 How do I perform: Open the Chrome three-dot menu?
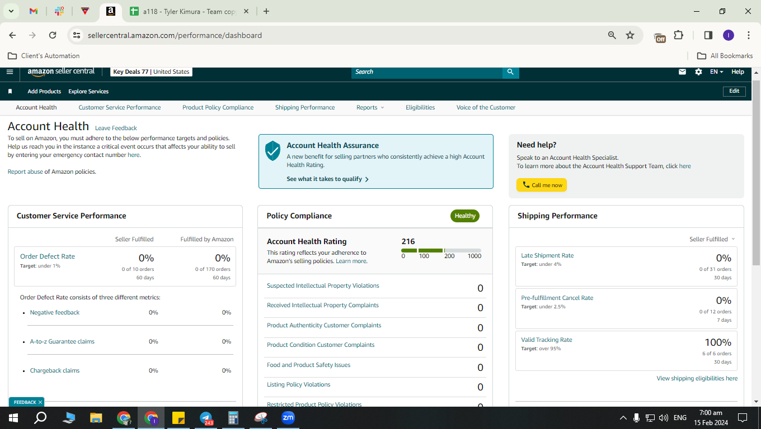749,35
